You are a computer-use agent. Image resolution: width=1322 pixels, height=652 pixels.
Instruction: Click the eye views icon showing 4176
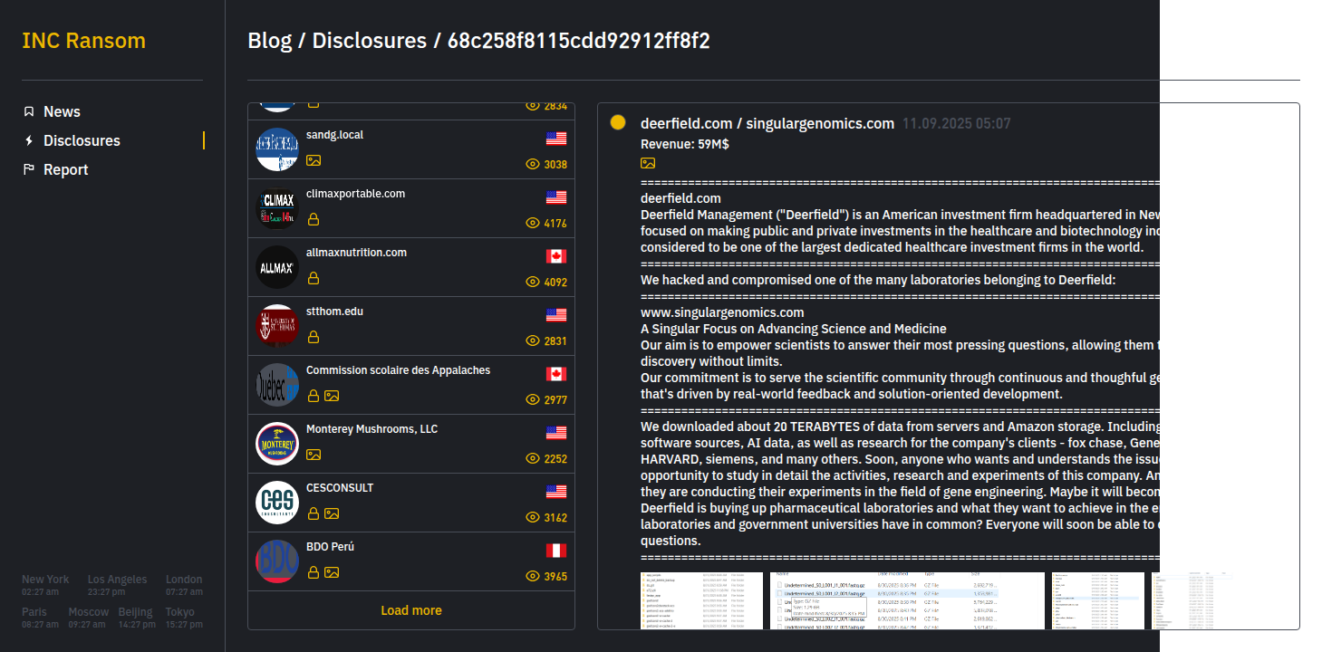click(x=533, y=223)
